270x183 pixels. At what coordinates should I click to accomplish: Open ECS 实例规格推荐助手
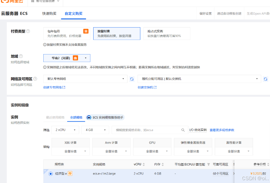[x=105, y=117]
